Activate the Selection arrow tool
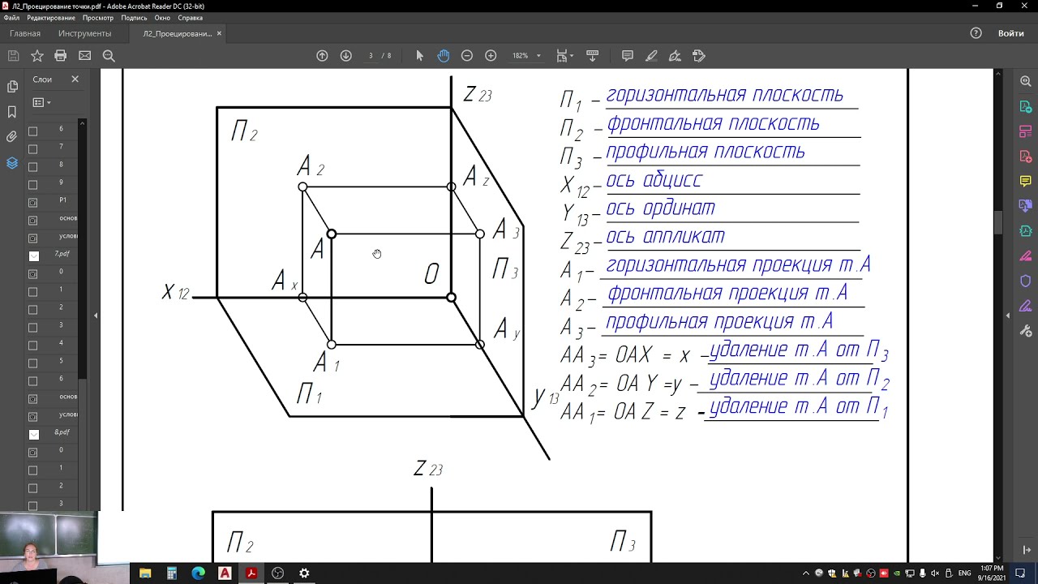The width and height of the screenshot is (1038, 584). coord(419,56)
